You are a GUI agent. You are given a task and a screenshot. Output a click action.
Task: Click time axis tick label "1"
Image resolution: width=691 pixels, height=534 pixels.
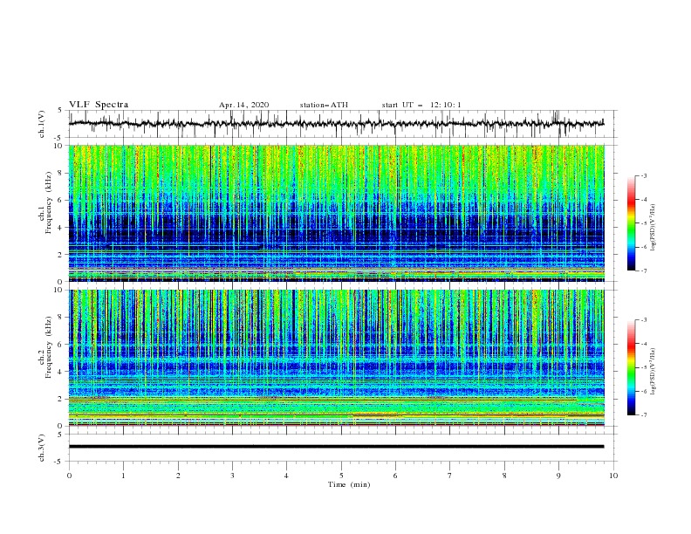[x=123, y=476]
